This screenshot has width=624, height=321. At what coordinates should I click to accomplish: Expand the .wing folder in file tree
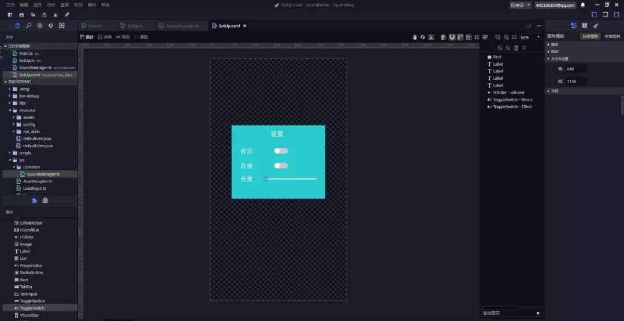24,89
